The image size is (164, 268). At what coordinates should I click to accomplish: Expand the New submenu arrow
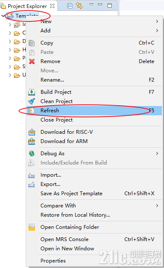point(157,21)
